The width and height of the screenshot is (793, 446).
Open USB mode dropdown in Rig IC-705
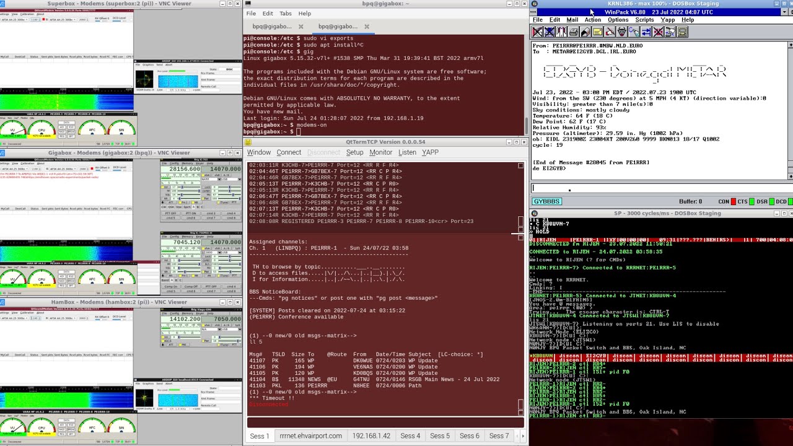[240, 179]
